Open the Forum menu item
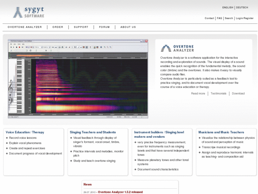258x194 pixels. pyautogui.click(x=104, y=27)
